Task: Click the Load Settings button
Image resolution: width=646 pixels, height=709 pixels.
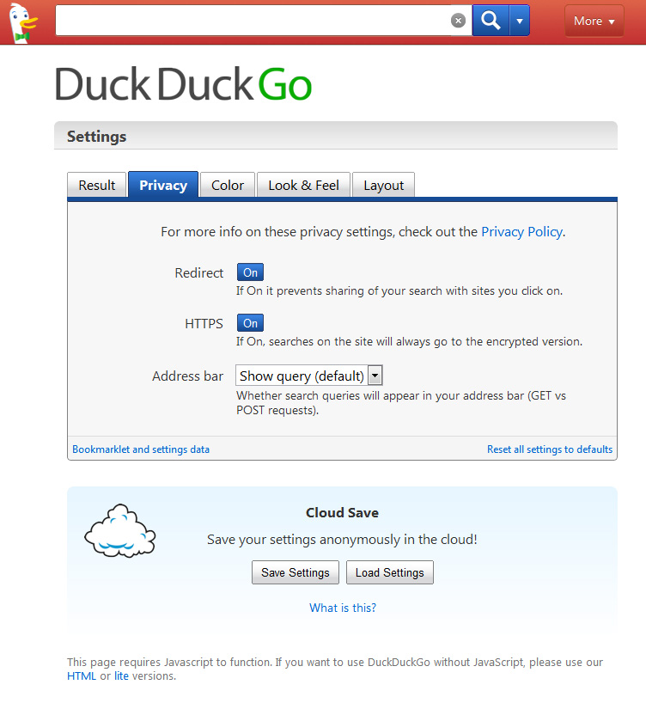Action: pos(390,572)
